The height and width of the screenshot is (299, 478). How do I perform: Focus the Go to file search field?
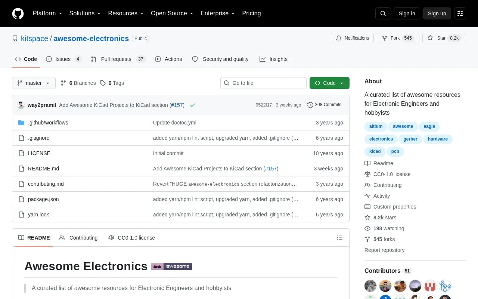coord(263,83)
